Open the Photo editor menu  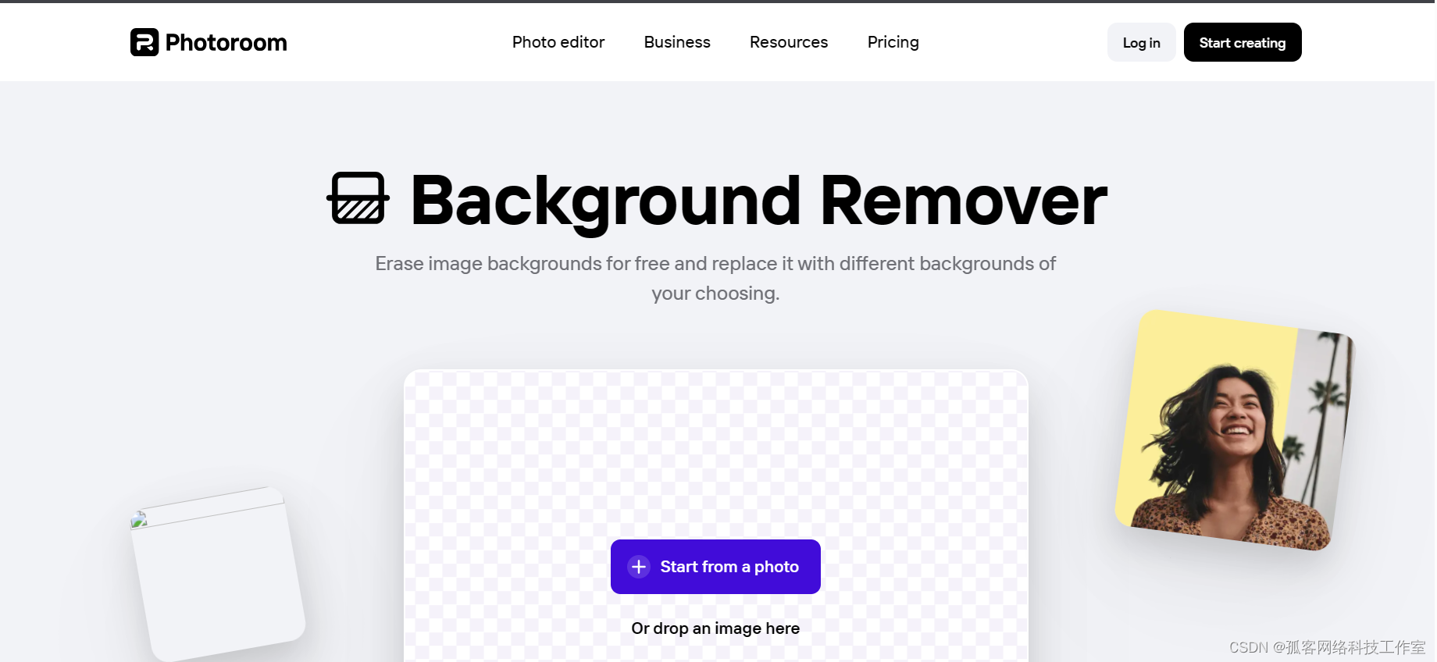tap(558, 42)
